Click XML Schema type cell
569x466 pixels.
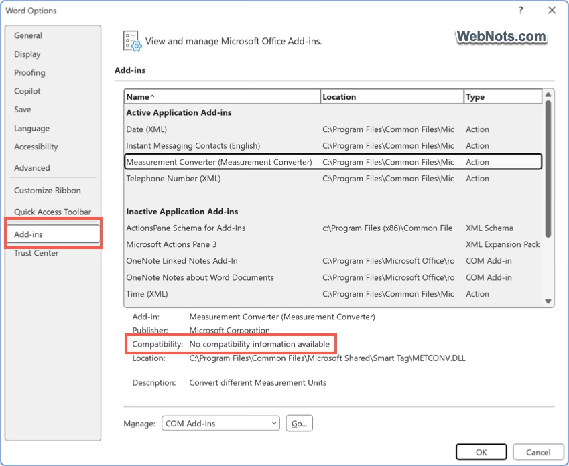pyautogui.click(x=489, y=228)
